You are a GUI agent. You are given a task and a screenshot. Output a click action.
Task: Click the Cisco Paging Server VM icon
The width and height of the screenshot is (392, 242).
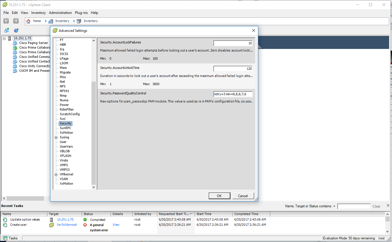[15, 43]
